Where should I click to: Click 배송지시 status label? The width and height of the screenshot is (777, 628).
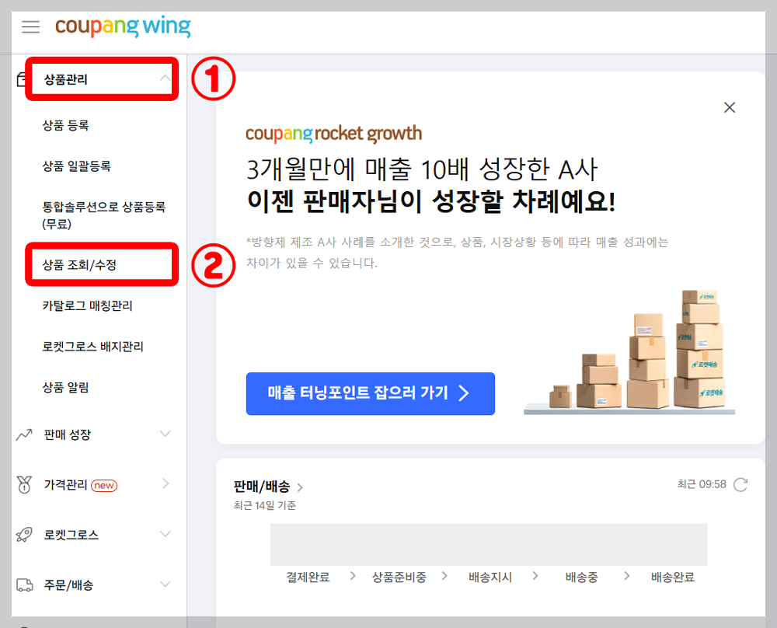coord(490,577)
